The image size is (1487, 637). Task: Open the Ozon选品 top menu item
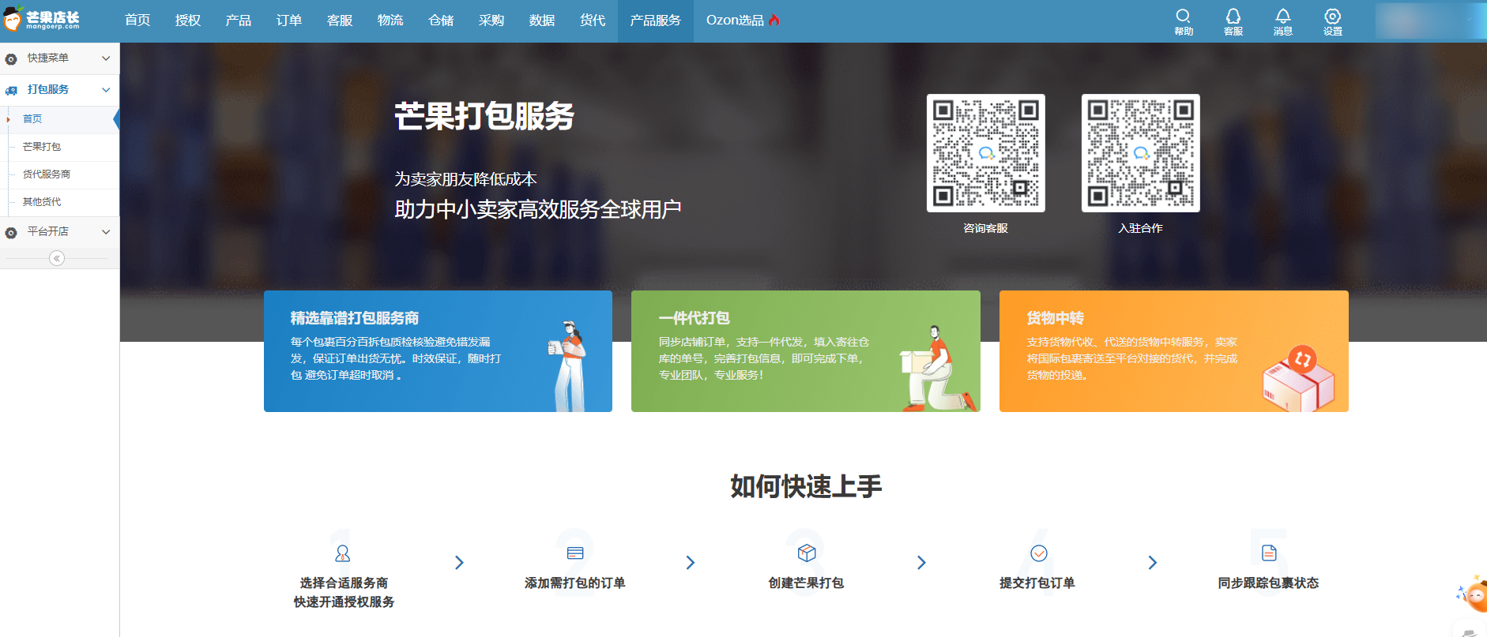click(742, 21)
